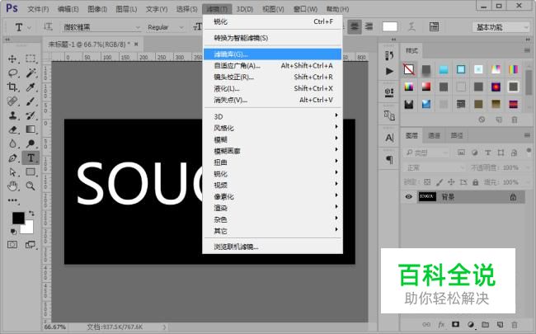The height and width of the screenshot is (334, 536).
Task: Expand the 像素化 submenu
Action: (273, 196)
